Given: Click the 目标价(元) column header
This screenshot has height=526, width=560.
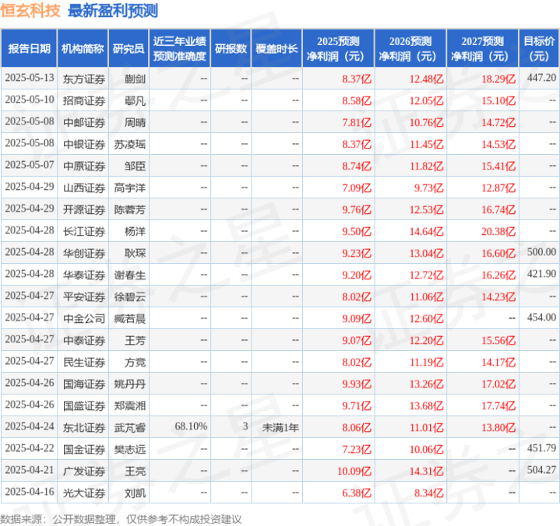Looking at the screenshot, I should pos(539,48).
